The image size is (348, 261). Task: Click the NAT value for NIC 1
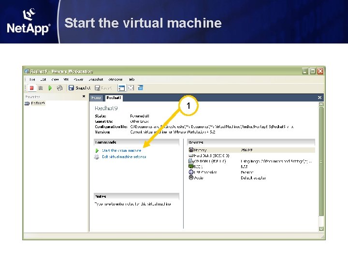point(244,167)
